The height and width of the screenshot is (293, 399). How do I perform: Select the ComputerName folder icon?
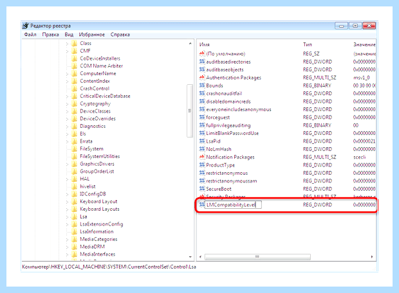74,73
